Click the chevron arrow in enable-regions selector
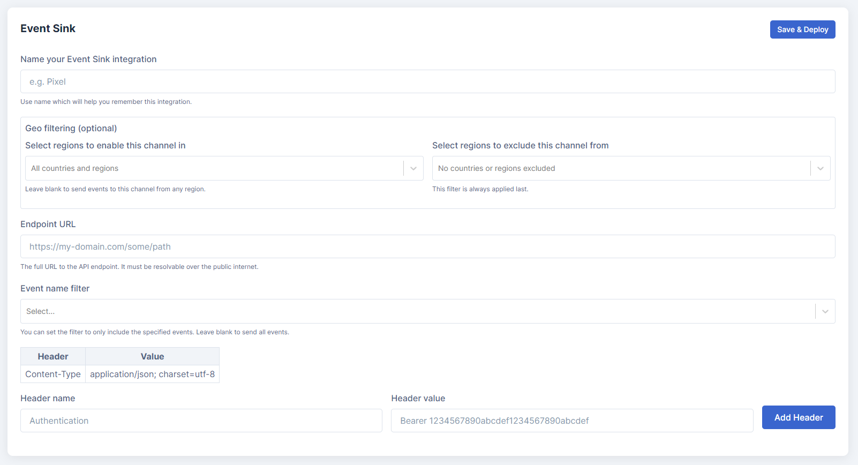This screenshot has width=858, height=465. click(x=413, y=168)
